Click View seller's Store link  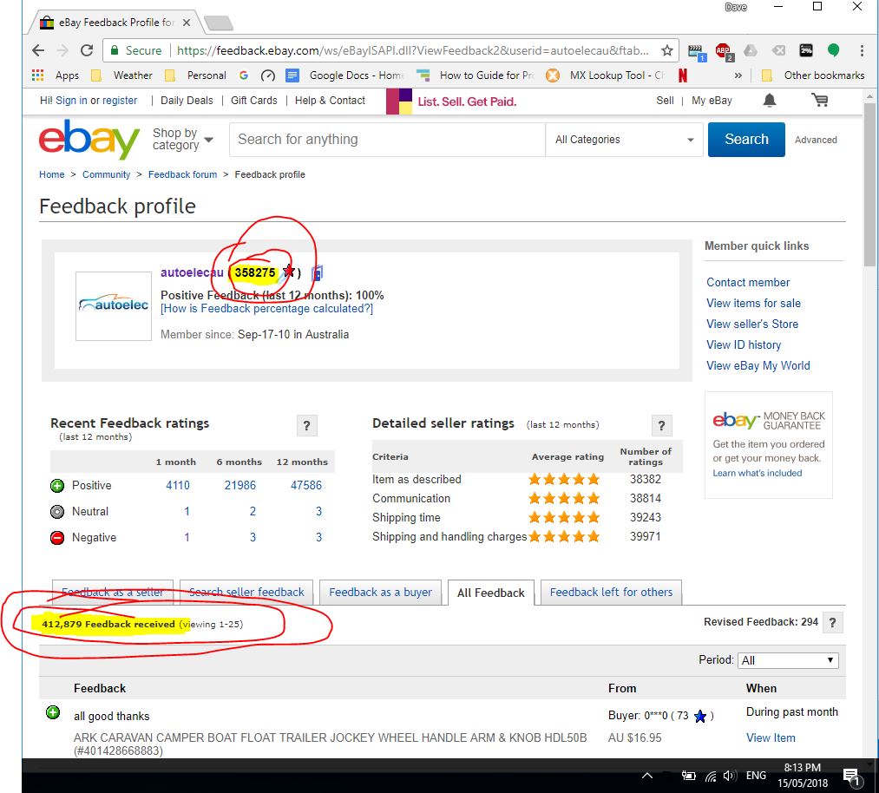pyautogui.click(x=752, y=324)
